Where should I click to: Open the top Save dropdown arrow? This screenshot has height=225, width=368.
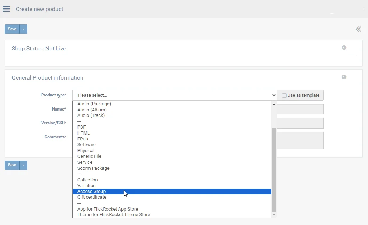point(23,29)
